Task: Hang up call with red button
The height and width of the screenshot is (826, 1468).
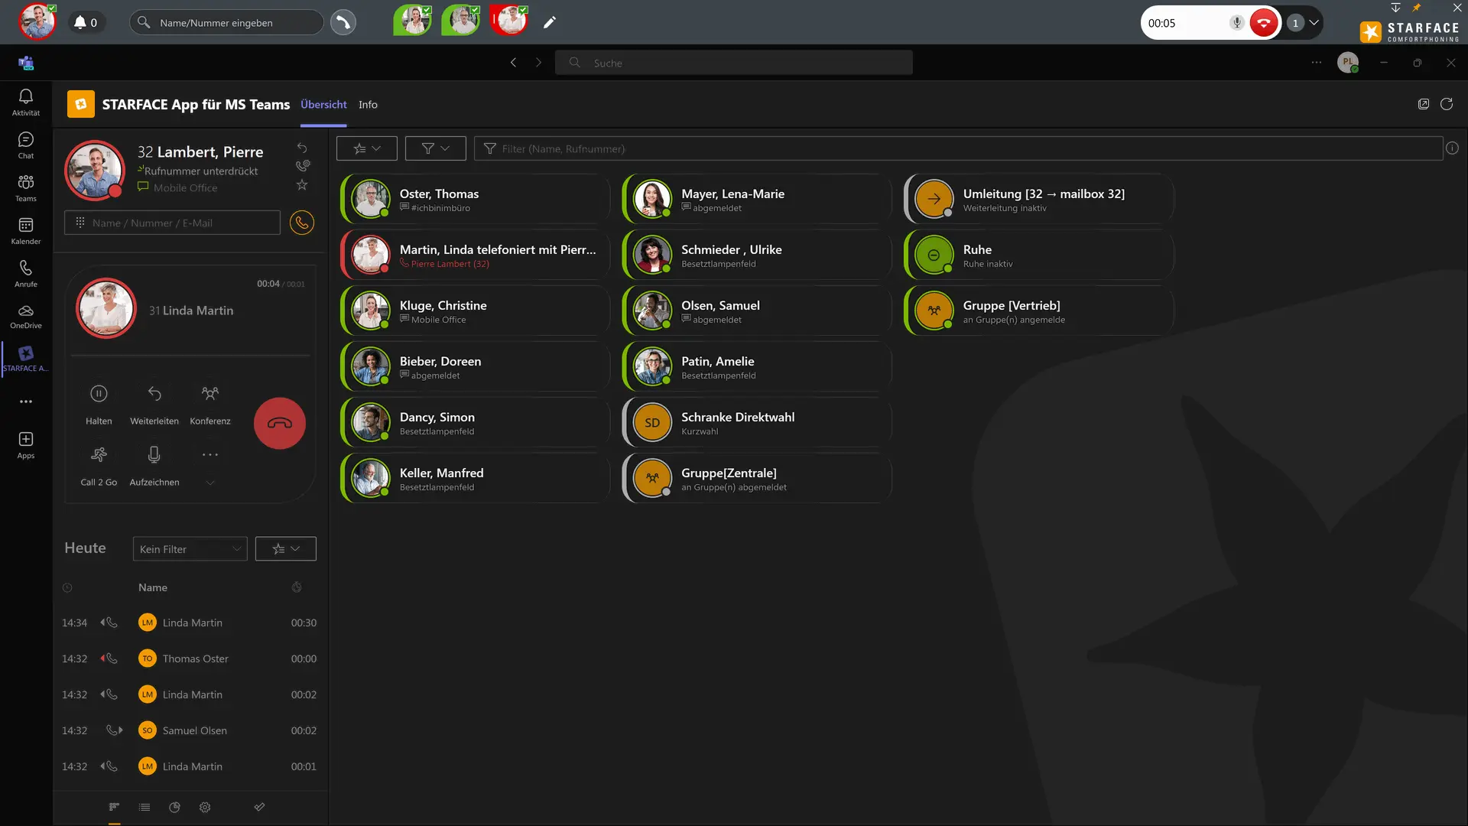Action: pos(280,423)
